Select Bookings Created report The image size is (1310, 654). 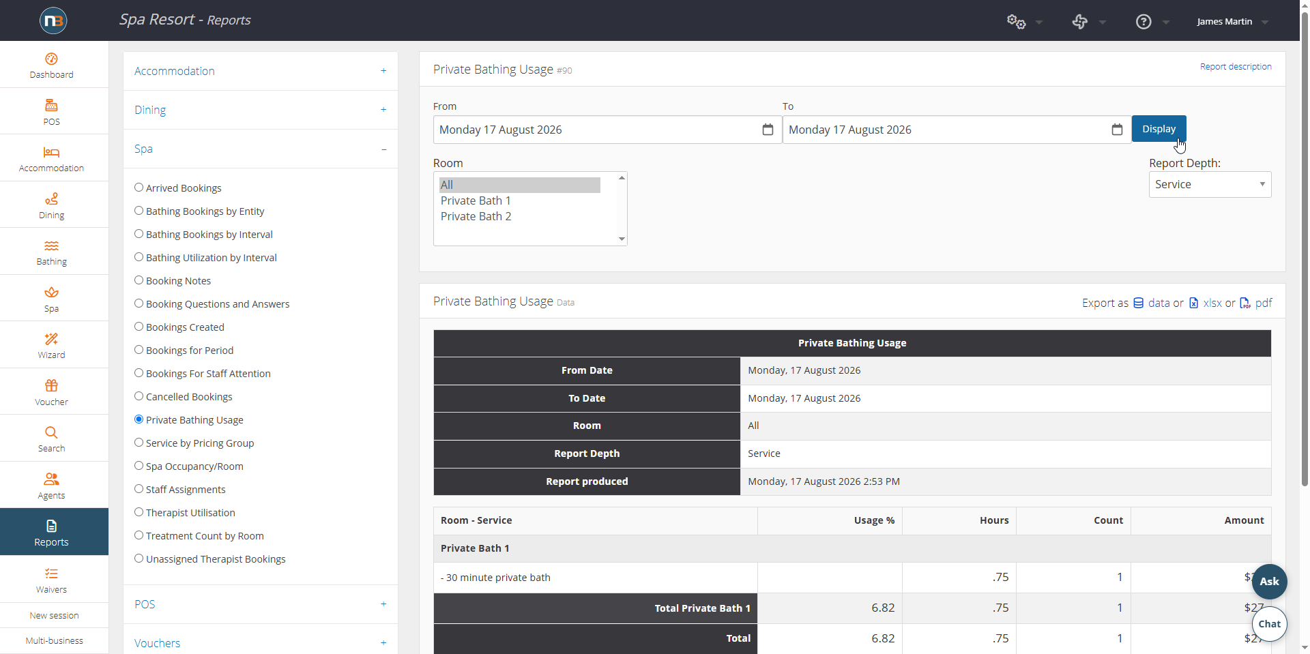(x=139, y=327)
